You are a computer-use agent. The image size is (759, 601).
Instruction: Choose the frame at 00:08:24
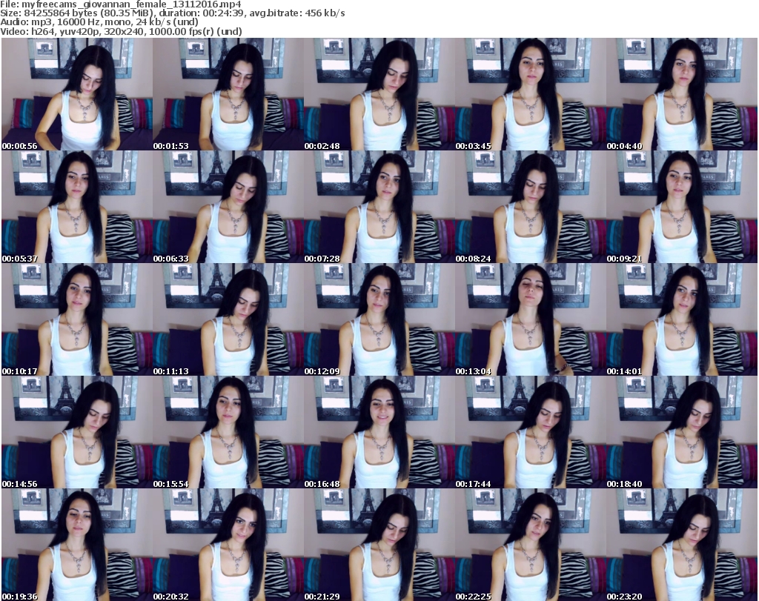(531, 207)
